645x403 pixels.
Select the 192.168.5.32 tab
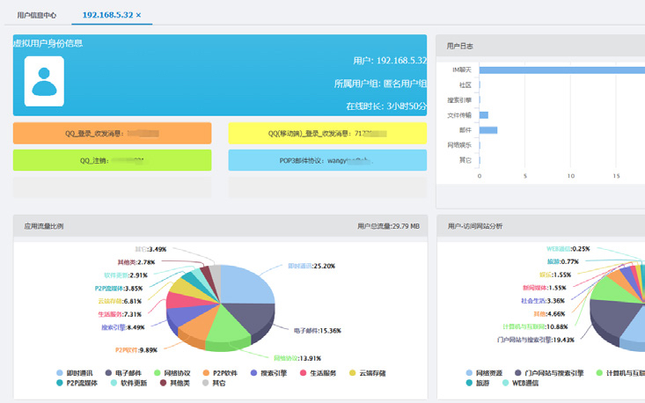click(106, 16)
